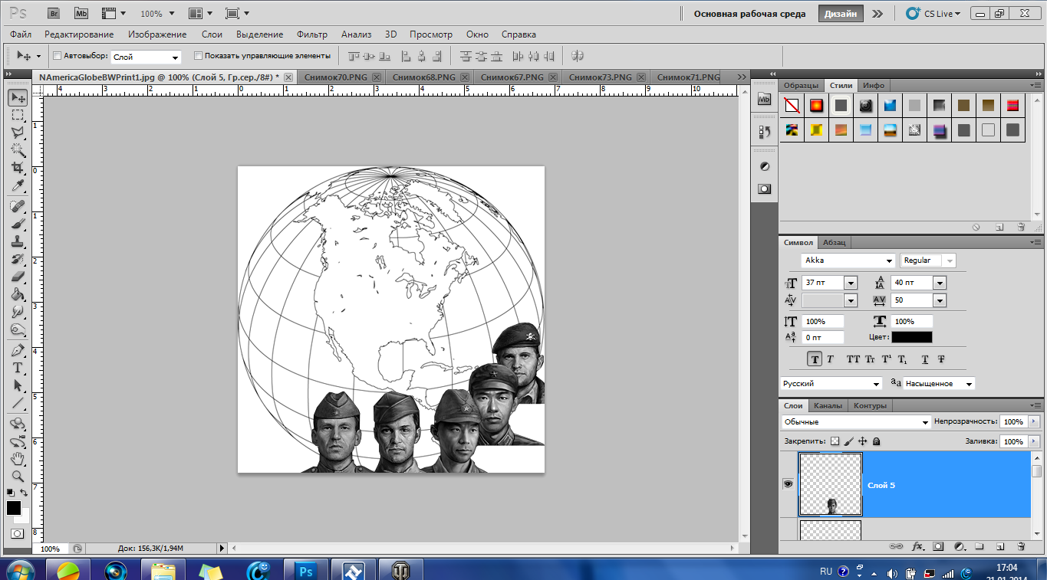
Task: Enable the Автовыбор checkbox
Action: click(57, 56)
